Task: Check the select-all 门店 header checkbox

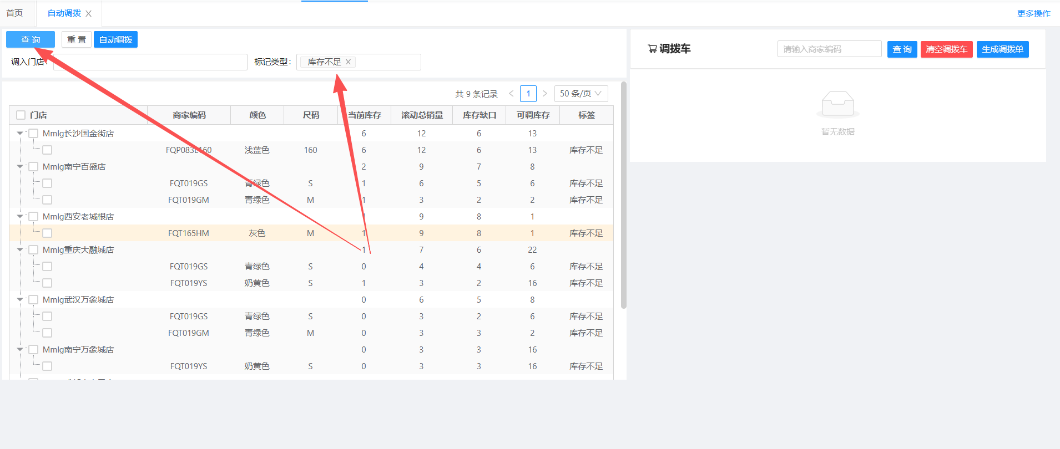Action: click(21, 115)
